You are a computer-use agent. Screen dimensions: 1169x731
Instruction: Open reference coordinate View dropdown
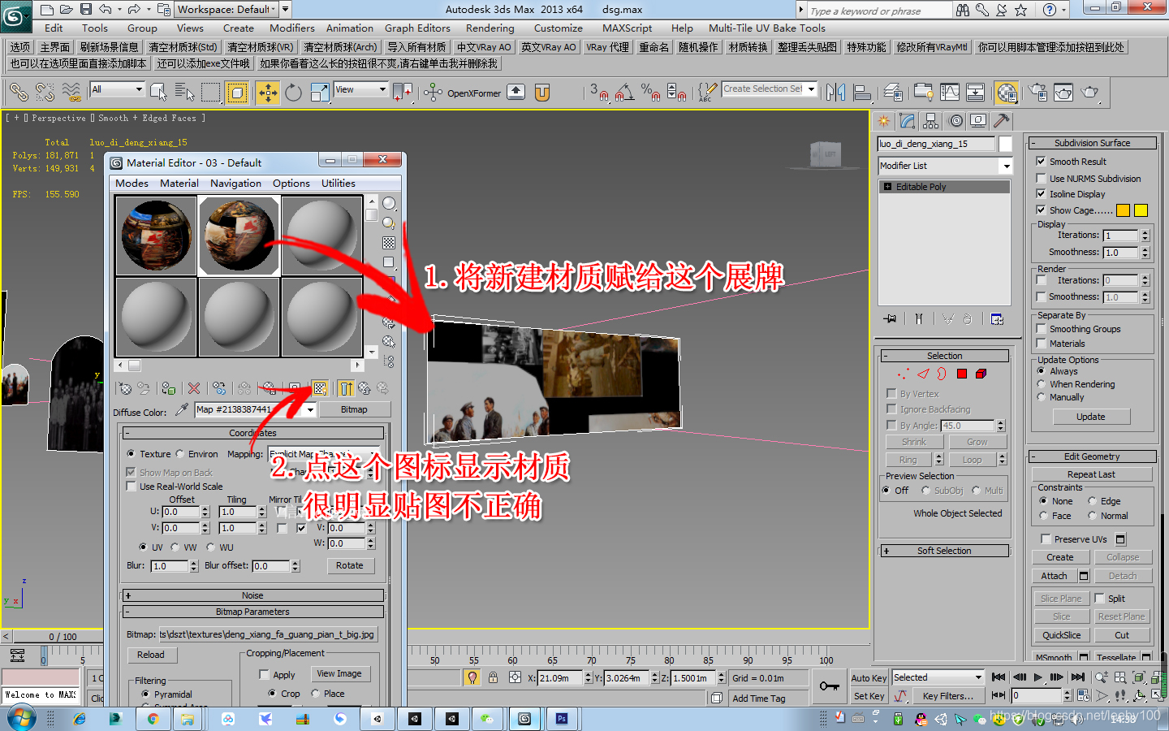pos(361,89)
